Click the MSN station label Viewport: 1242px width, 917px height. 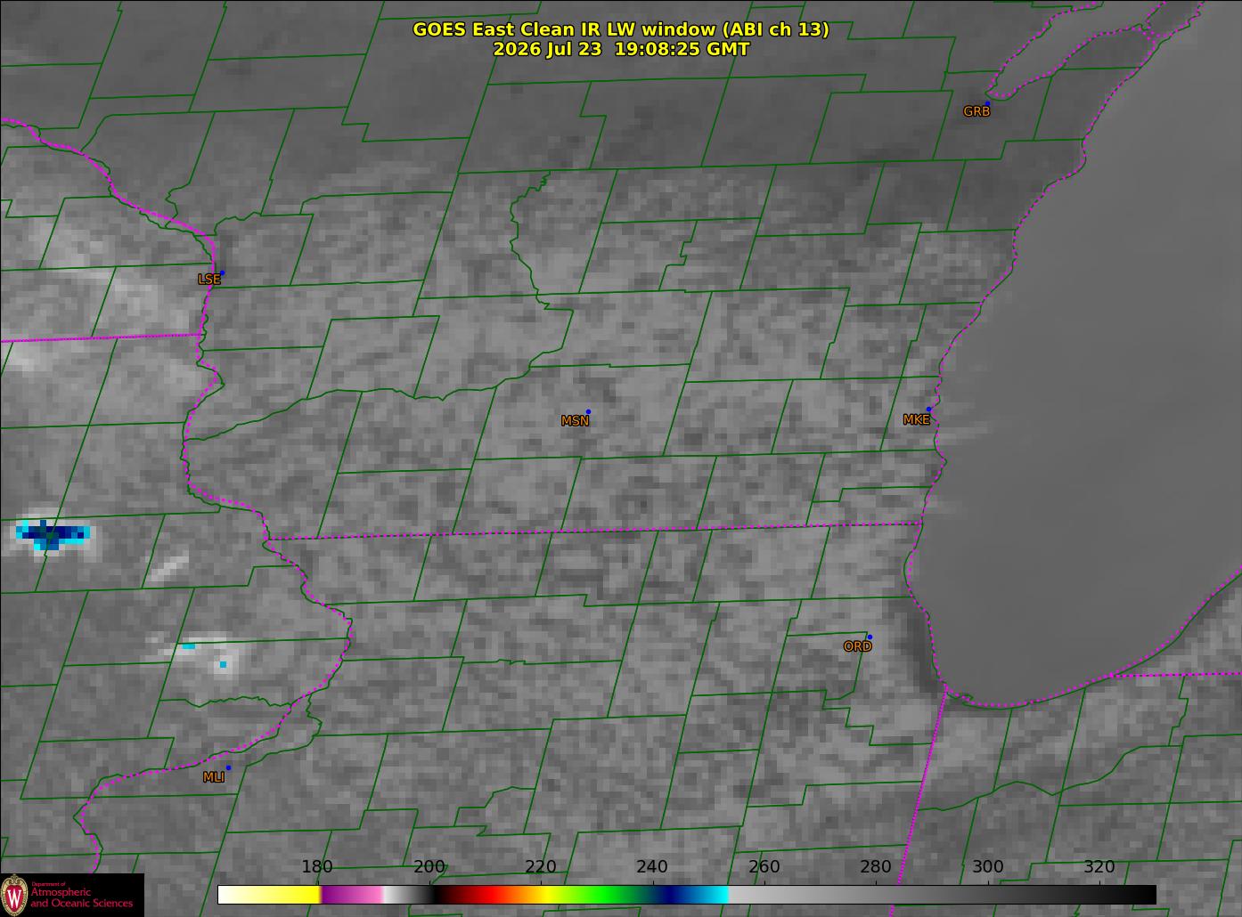coord(575,421)
